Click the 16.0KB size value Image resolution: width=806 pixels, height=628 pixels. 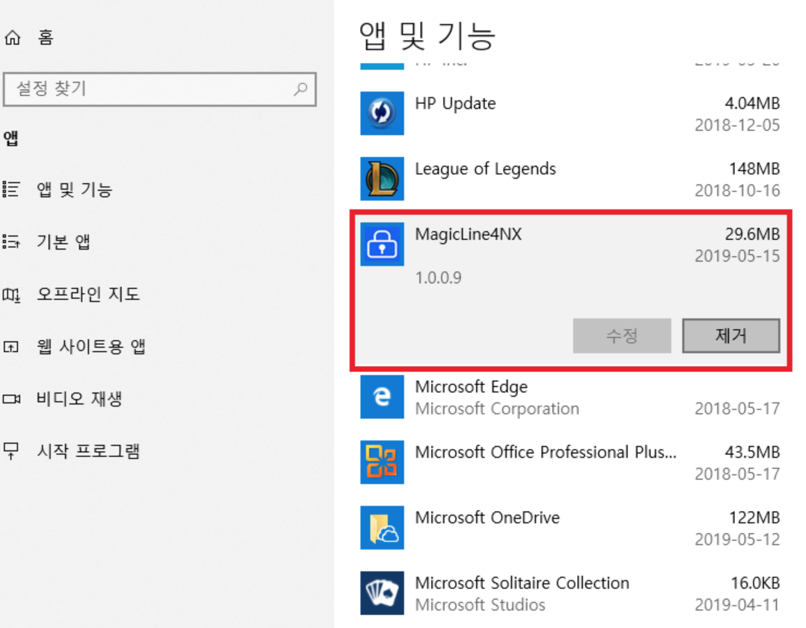(x=755, y=583)
